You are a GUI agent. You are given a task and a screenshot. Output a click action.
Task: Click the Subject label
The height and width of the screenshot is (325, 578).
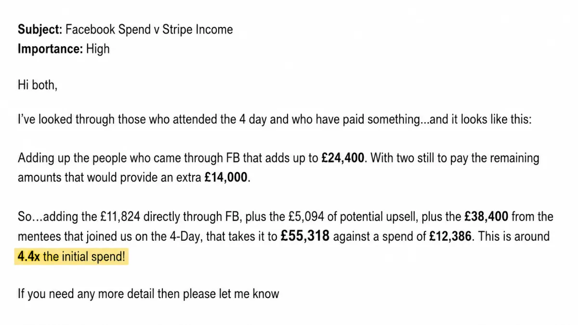pos(40,30)
